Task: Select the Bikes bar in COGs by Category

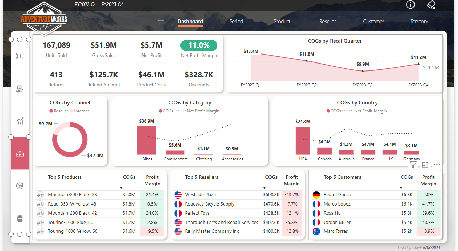Action: [147, 140]
